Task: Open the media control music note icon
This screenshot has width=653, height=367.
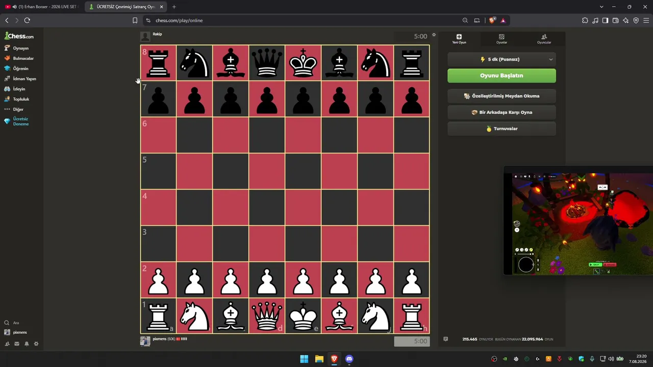Action: (595, 20)
